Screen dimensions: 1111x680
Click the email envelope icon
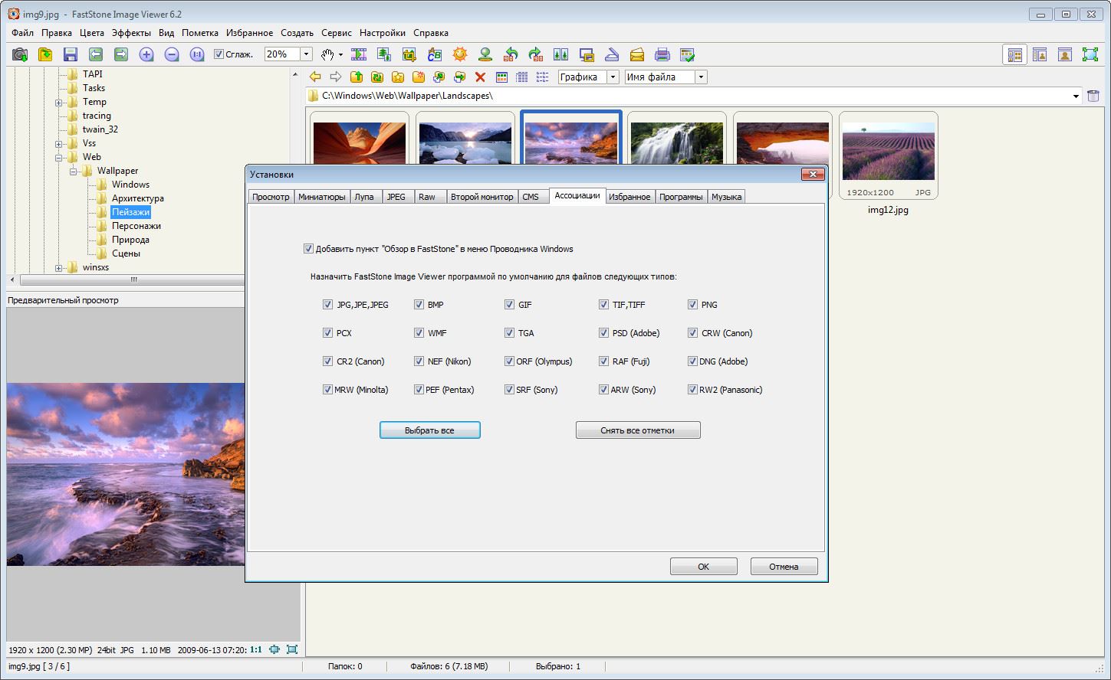637,54
